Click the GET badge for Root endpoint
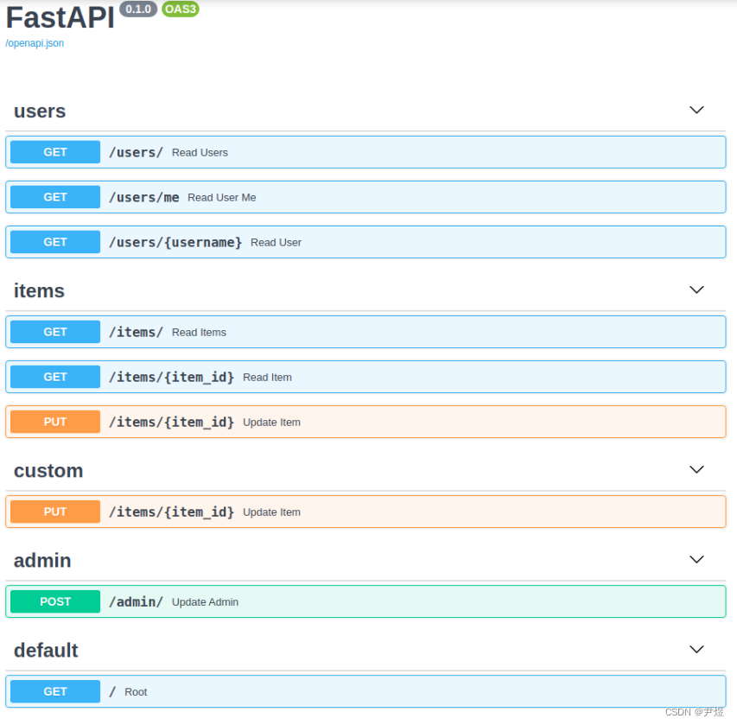 55,691
